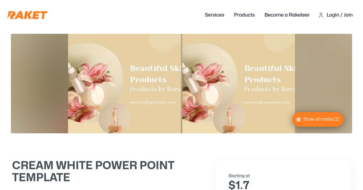Click Become a Raketeer in the navigation
Image resolution: width=363 pixels, height=190 pixels.
pyautogui.click(x=287, y=15)
